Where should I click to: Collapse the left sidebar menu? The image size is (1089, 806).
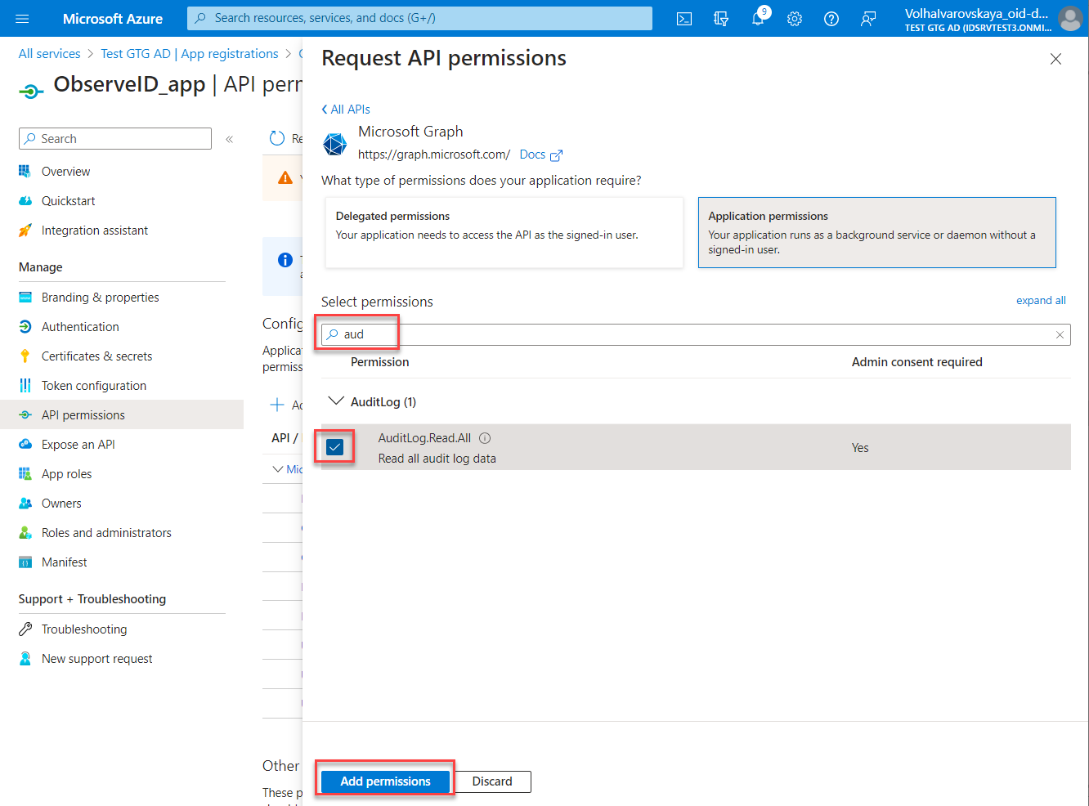pos(230,139)
